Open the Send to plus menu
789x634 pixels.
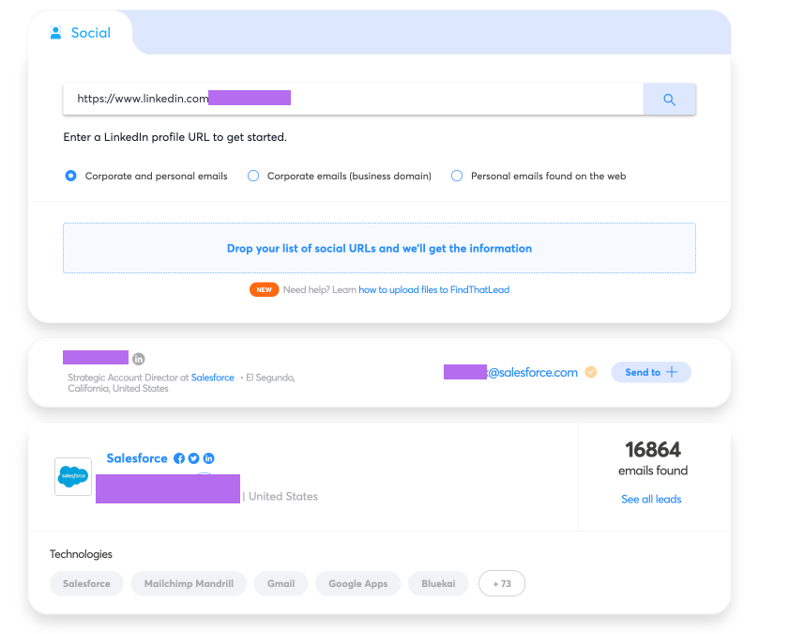point(651,372)
